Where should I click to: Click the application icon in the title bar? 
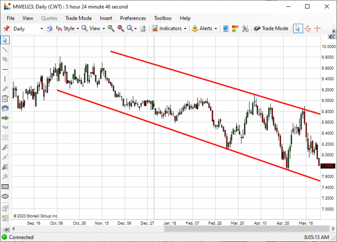(7, 6)
